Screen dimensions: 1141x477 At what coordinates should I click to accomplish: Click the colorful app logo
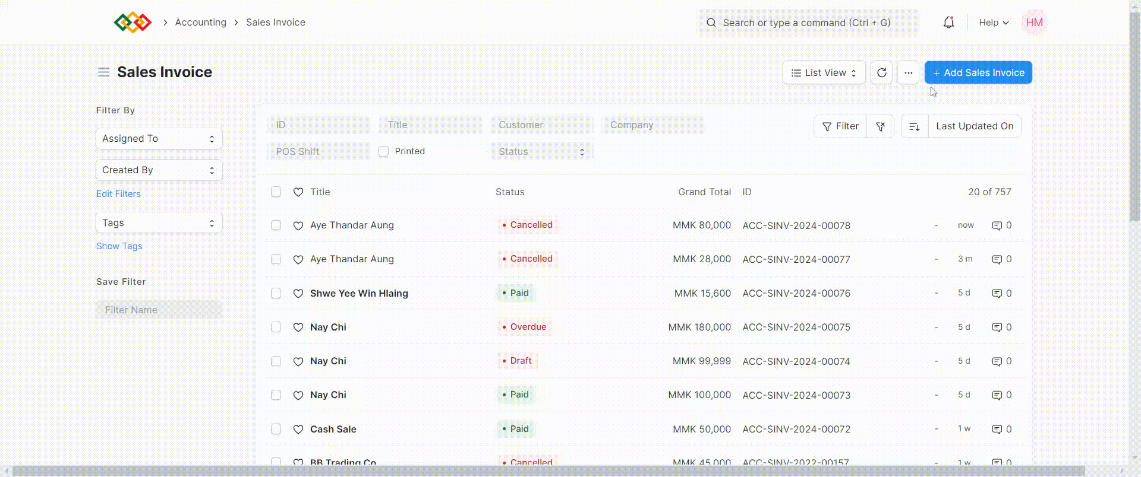point(133,23)
